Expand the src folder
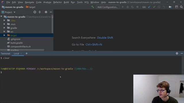Screen dimensions: 184x103 [x=4, y=31]
